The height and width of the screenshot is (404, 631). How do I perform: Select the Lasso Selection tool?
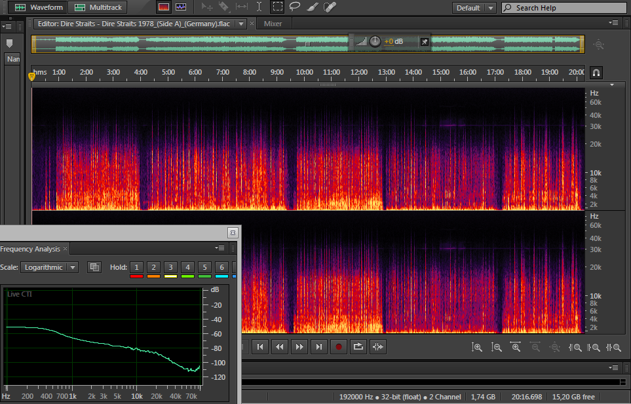(x=295, y=7)
